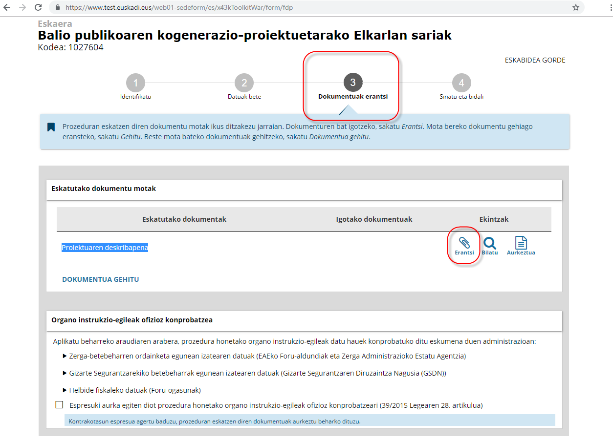613x443 pixels.
Task: Click the Erantsi paperclip attach icon
Action: coord(464,243)
